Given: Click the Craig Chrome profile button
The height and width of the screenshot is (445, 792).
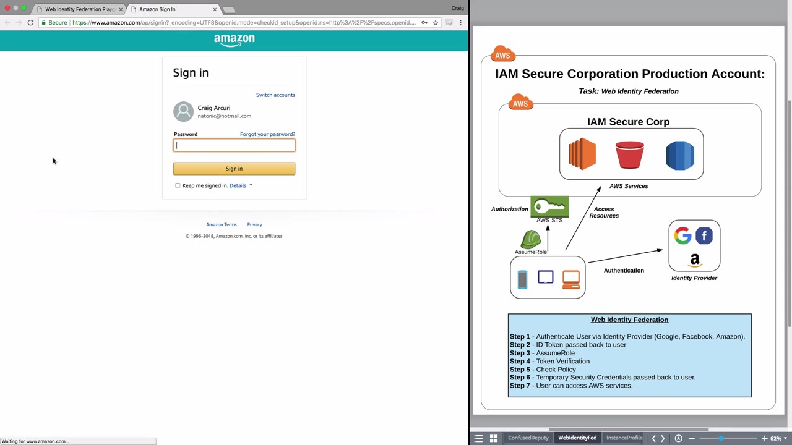Looking at the screenshot, I should [458, 8].
